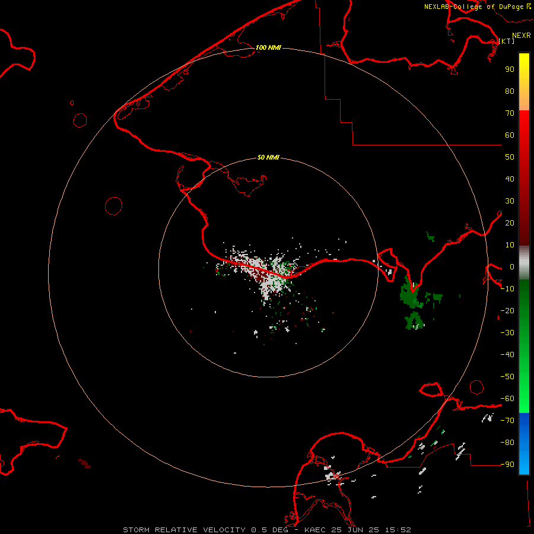534x534 pixels.
Task: Pick the gray zero-velocity segment of the color bar
Action: click(524, 263)
